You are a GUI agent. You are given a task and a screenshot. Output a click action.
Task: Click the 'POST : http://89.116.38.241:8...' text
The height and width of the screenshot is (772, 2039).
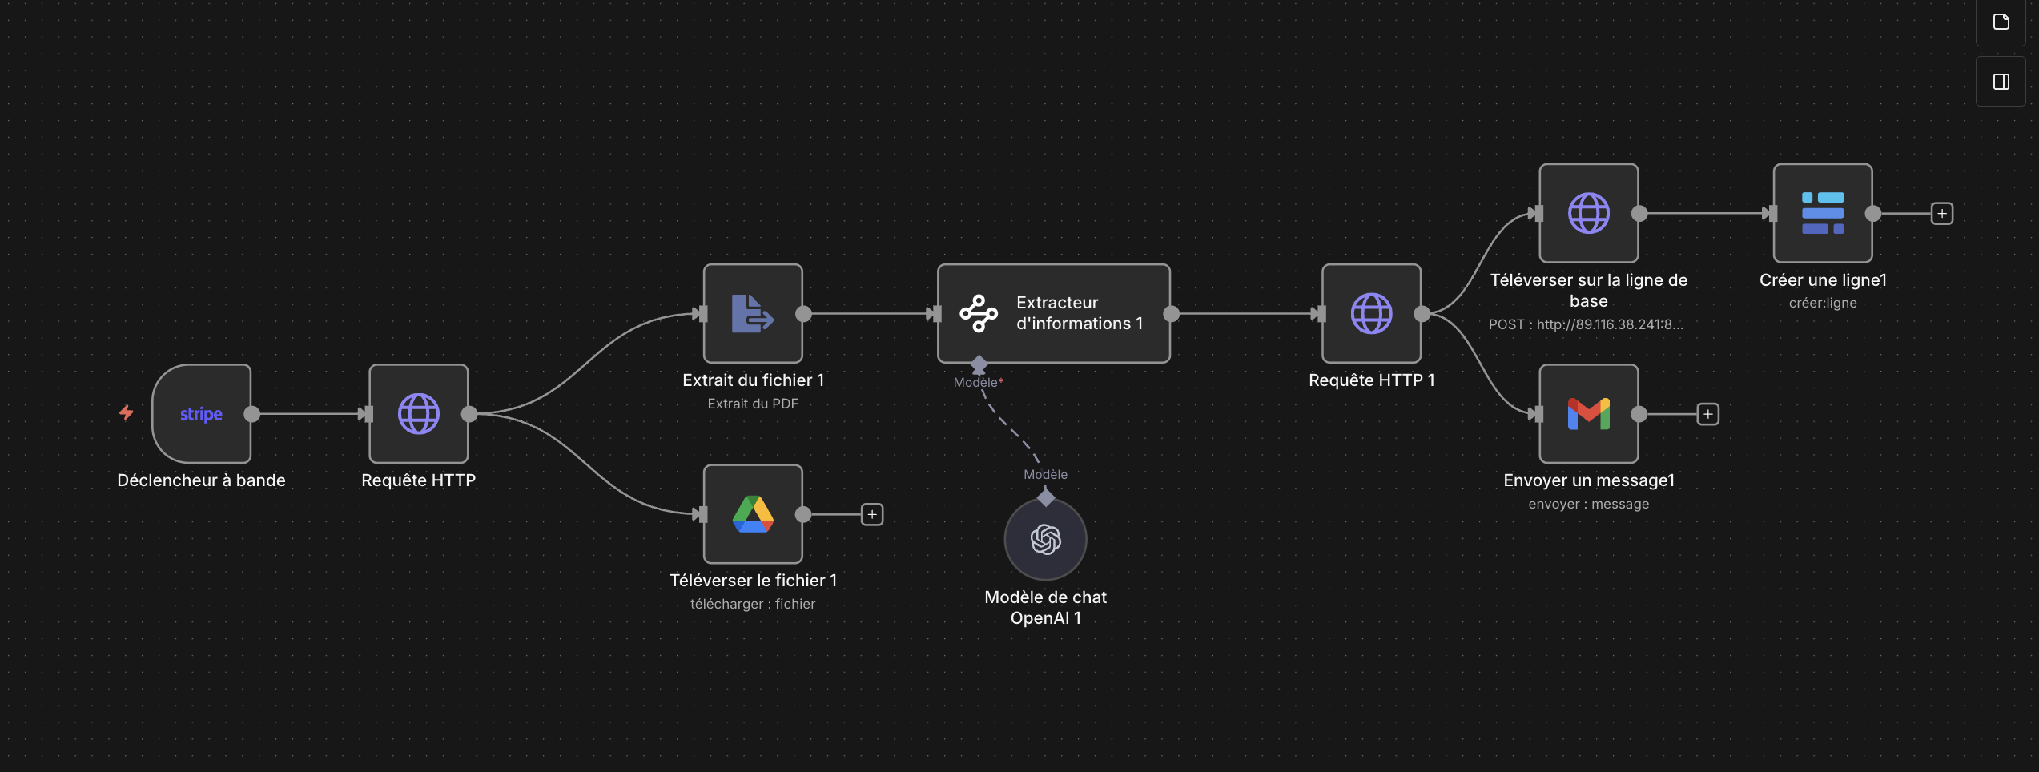(x=1586, y=324)
